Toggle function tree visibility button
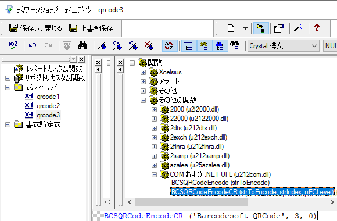337x221 pixels. (204, 45)
